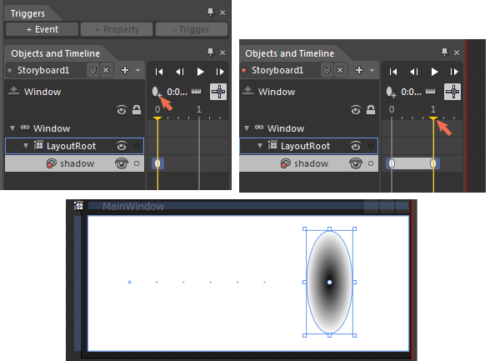Image resolution: width=500 pixels, height=361 pixels.
Task: Click the + Property button in Triggers
Action: (x=117, y=29)
